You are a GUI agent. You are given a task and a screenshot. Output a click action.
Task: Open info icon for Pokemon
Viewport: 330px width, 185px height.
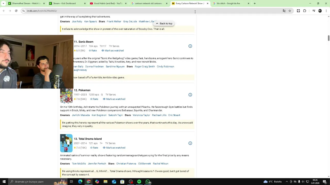[190, 95]
